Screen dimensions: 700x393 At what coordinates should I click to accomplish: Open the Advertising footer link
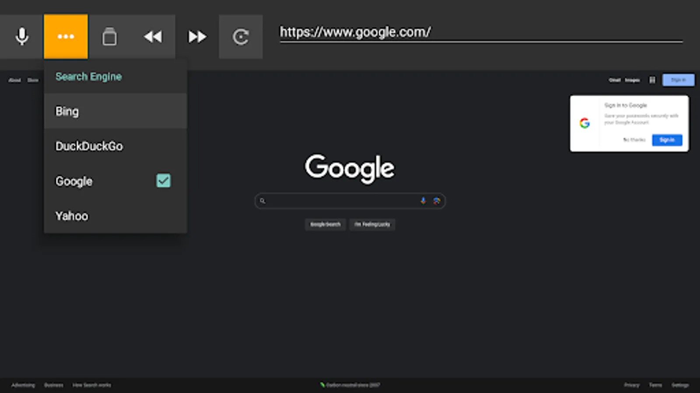tap(23, 385)
